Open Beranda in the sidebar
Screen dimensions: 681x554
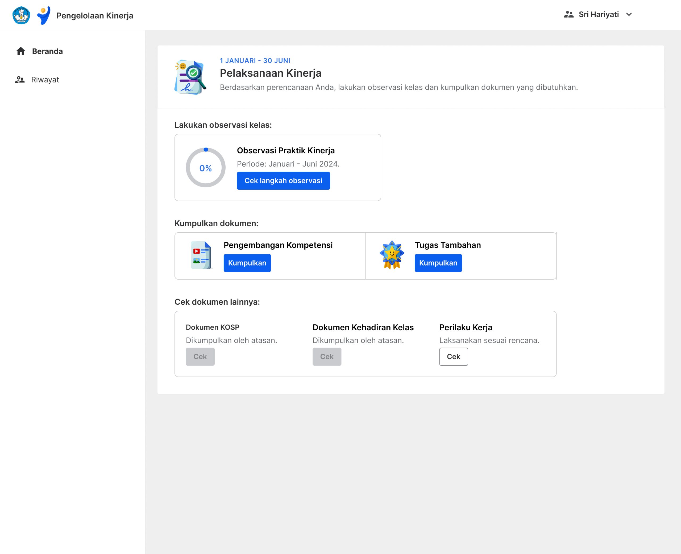pyautogui.click(x=47, y=51)
